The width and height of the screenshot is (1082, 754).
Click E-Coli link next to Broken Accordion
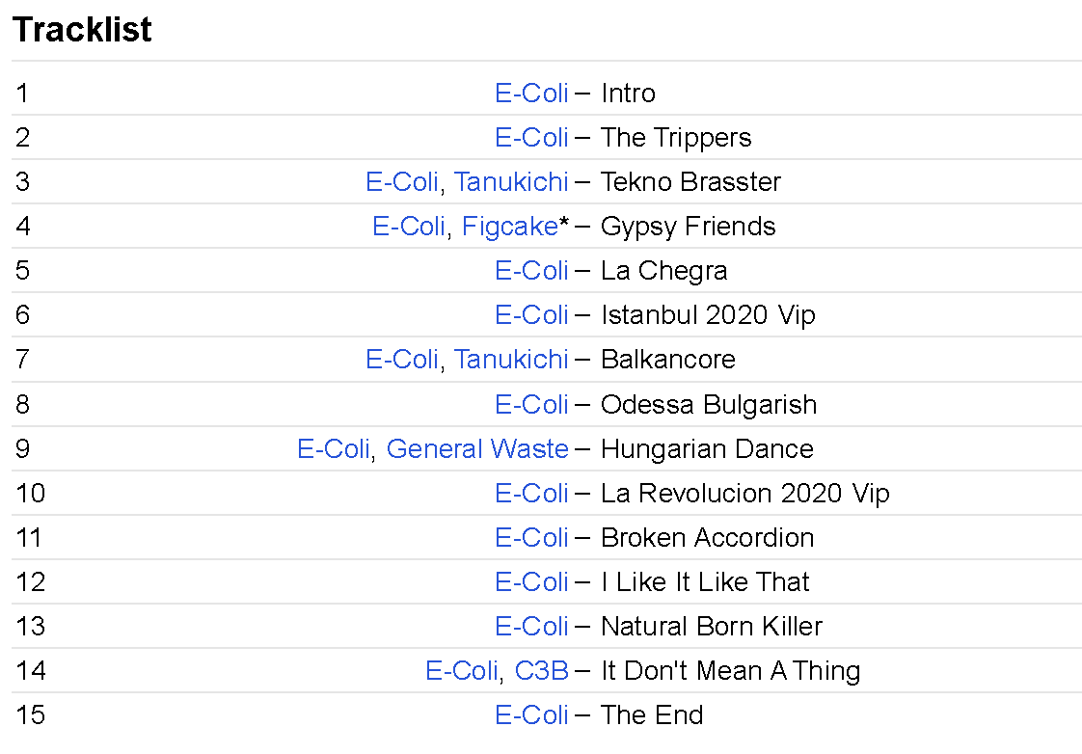(531, 538)
